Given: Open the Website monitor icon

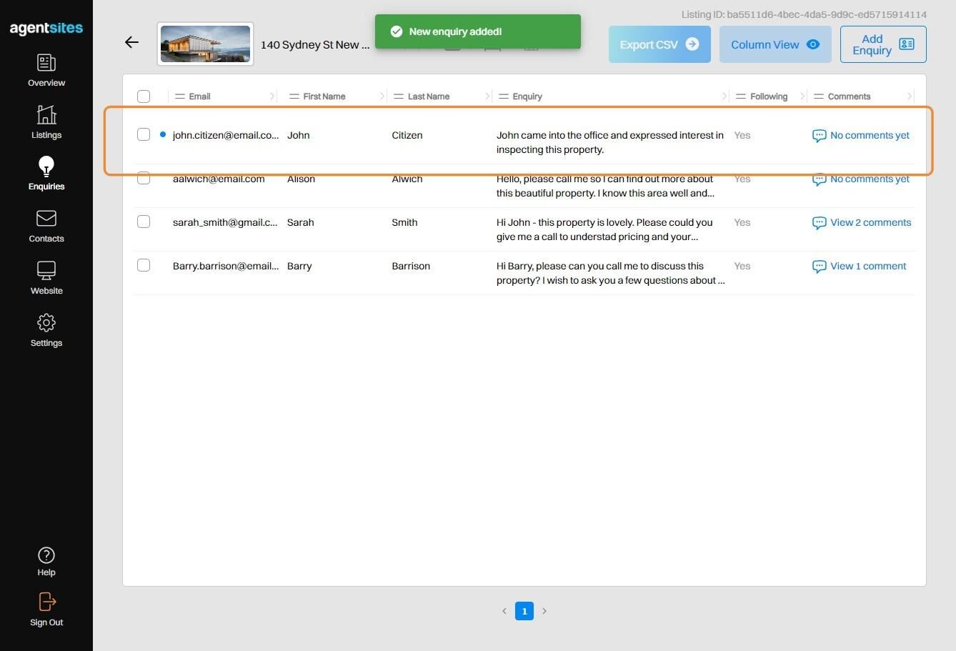Looking at the screenshot, I should [x=46, y=270].
